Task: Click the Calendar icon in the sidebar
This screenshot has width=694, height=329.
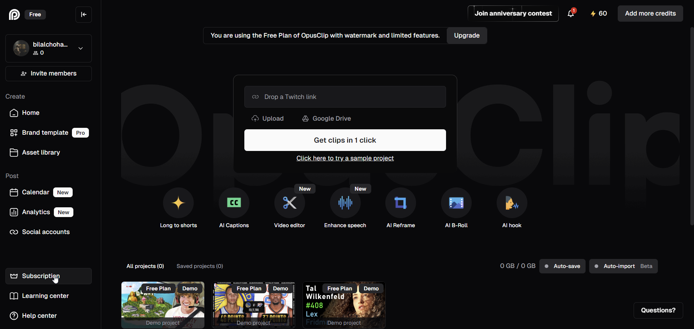Action: coord(14,192)
